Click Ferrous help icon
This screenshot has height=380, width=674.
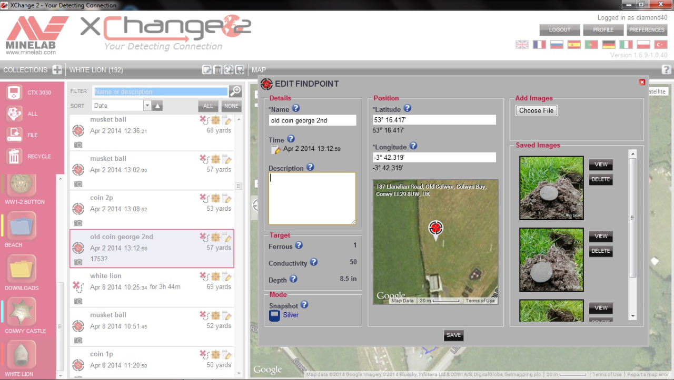[x=299, y=245]
